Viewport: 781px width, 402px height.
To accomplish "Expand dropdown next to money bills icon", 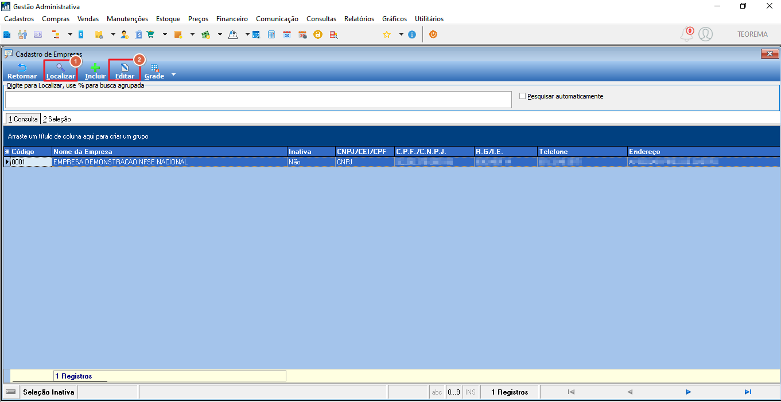I will click(x=220, y=34).
